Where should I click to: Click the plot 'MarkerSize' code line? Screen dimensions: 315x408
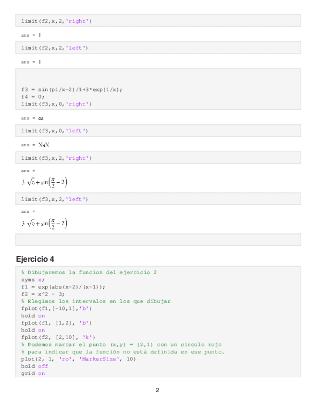pos(79,359)
